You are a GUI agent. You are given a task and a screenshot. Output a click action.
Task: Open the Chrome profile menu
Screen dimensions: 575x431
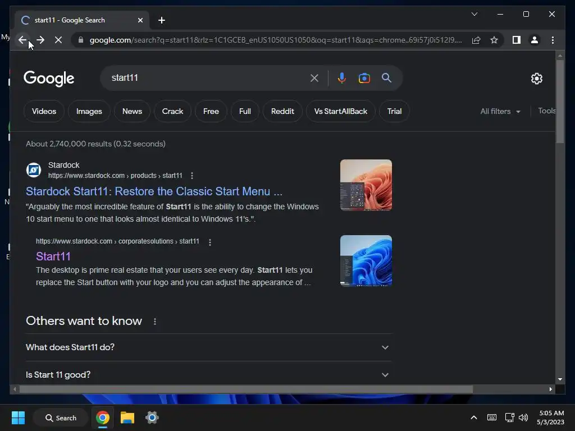(535, 40)
